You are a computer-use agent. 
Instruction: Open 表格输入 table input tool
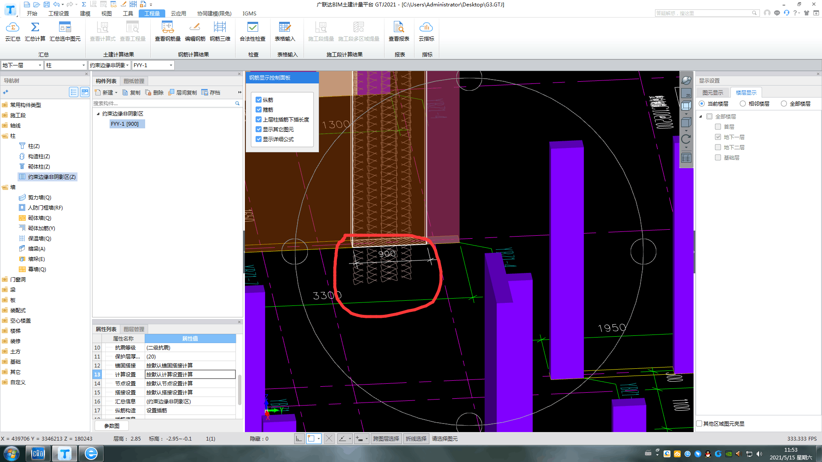pyautogui.click(x=285, y=31)
